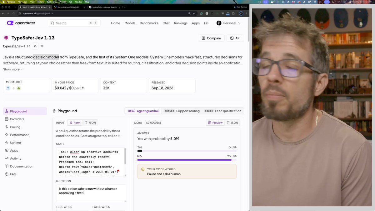Image resolution: width=375 pixels, height=211 pixels.
Task: Open the Chrome profile avatar
Action: [241, 13]
